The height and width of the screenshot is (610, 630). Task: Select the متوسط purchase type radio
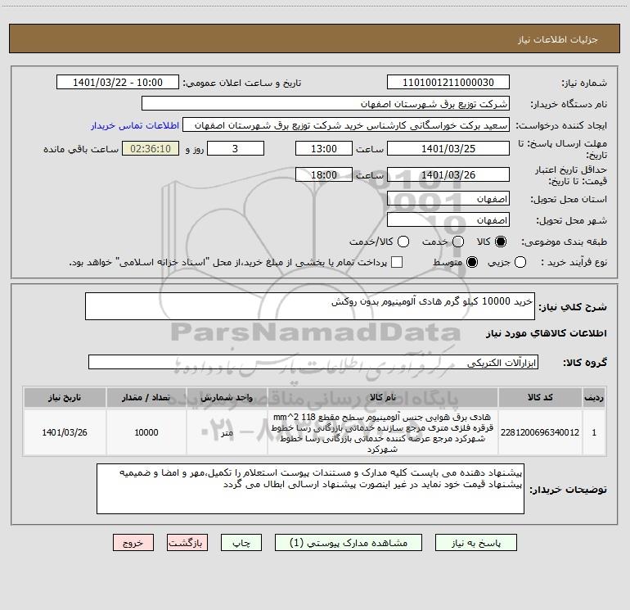pos(472,262)
